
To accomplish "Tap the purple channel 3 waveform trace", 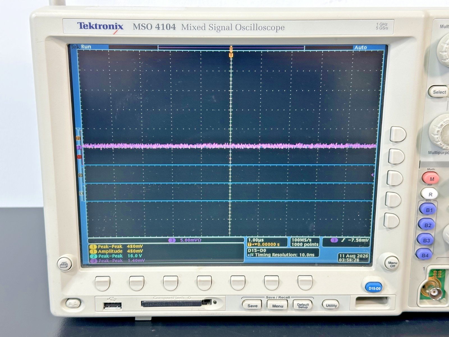I will (x=229, y=146).
